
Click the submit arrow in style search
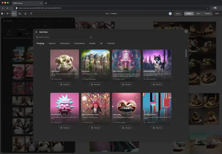coord(91,37)
